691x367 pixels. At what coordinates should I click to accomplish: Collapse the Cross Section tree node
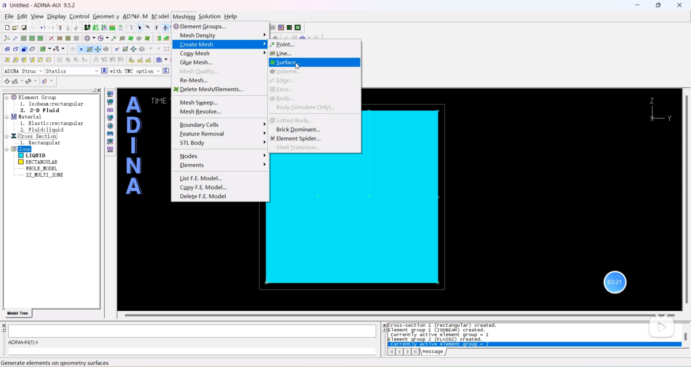7,136
